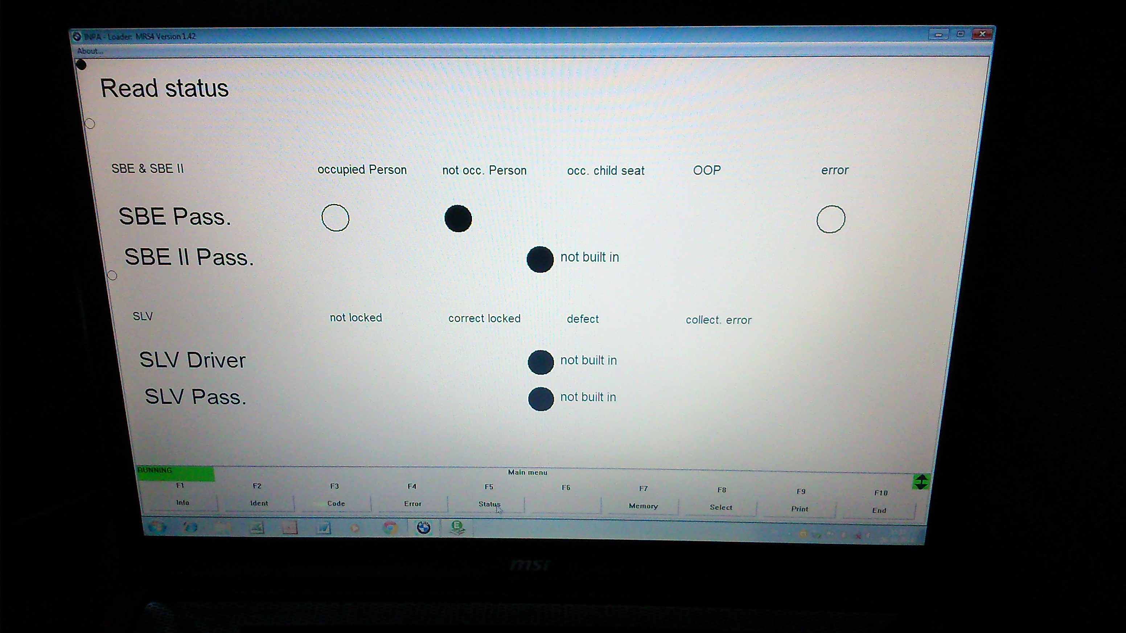Click the F2 Ident button
The width and height of the screenshot is (1126, 633).
click(259, 503)
